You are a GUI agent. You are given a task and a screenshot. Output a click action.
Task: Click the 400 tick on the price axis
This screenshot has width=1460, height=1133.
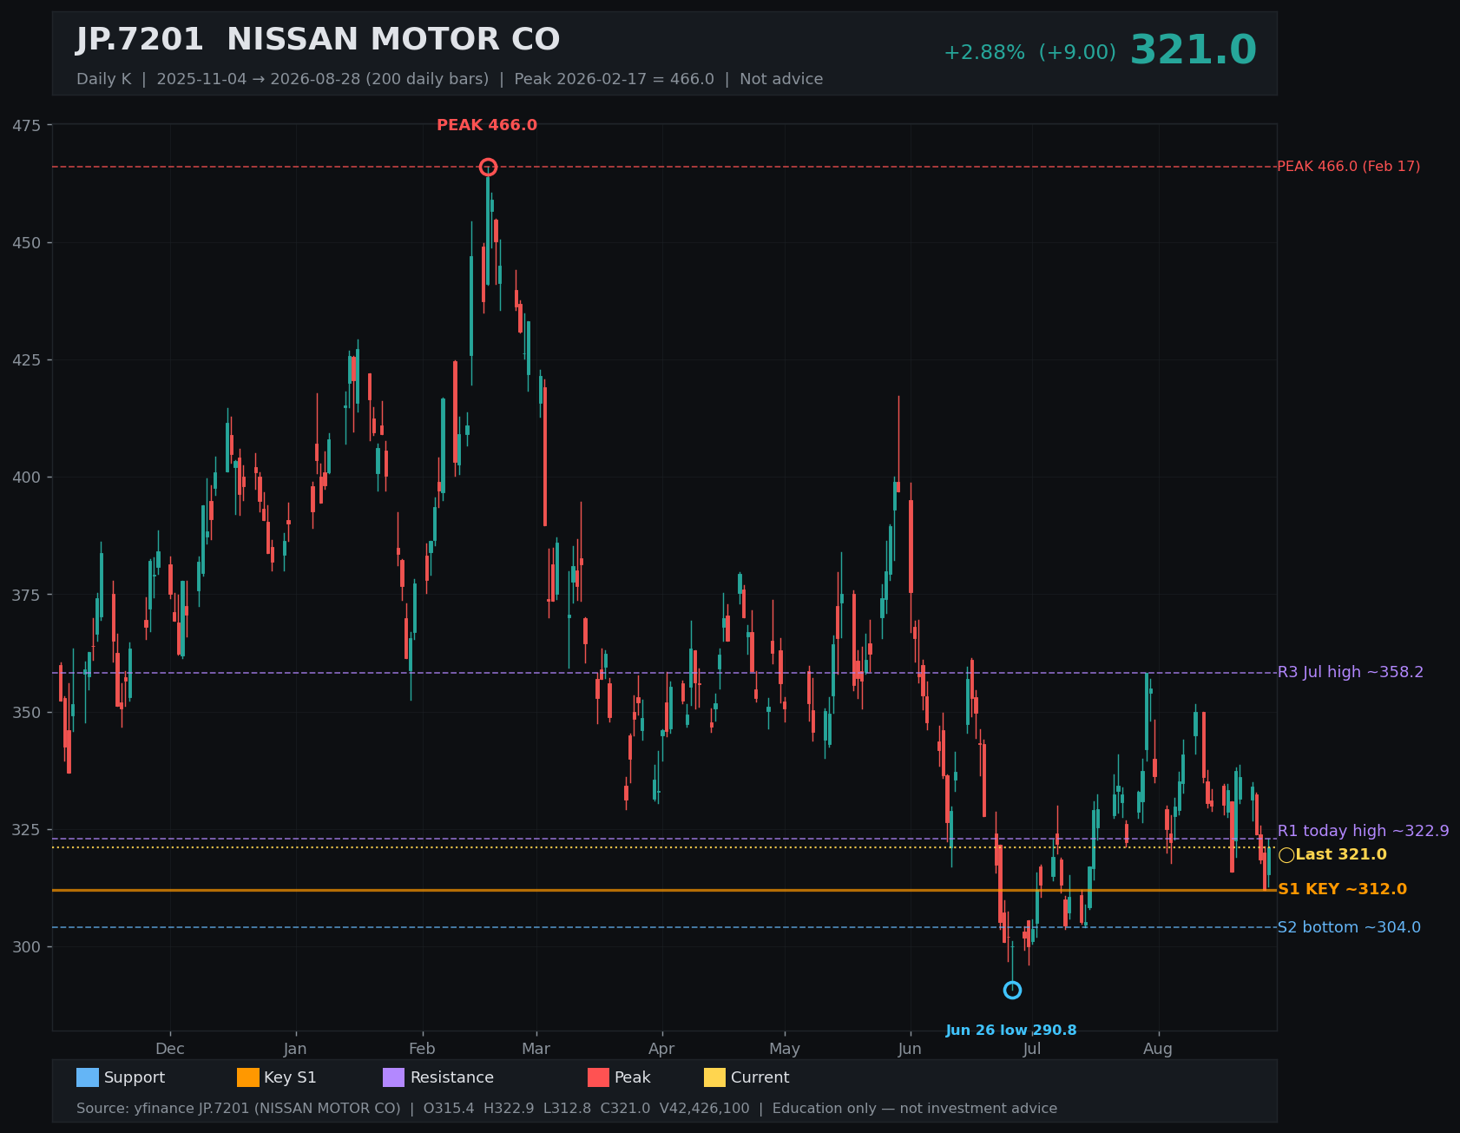tap(27, 478)
